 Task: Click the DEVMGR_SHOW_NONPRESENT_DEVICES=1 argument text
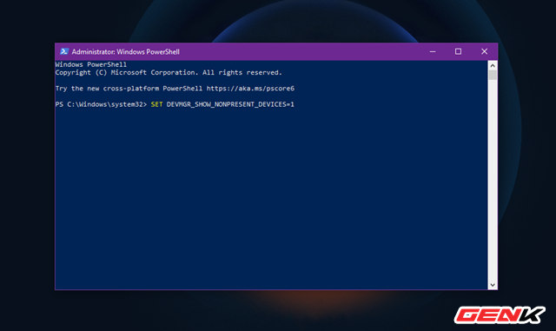coord(230,104)
